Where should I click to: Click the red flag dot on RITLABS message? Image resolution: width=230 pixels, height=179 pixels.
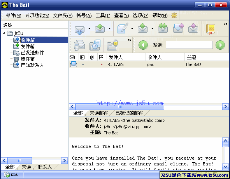[x=101, y=64]
